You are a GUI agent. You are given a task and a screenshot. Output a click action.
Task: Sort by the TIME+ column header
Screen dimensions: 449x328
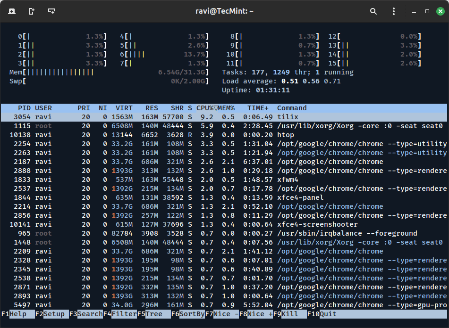258,108
